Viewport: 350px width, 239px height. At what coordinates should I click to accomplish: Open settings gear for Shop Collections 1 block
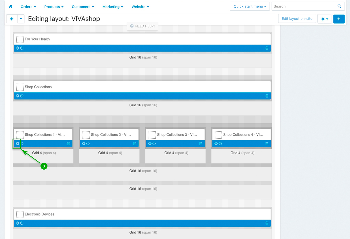coord(18,144)
